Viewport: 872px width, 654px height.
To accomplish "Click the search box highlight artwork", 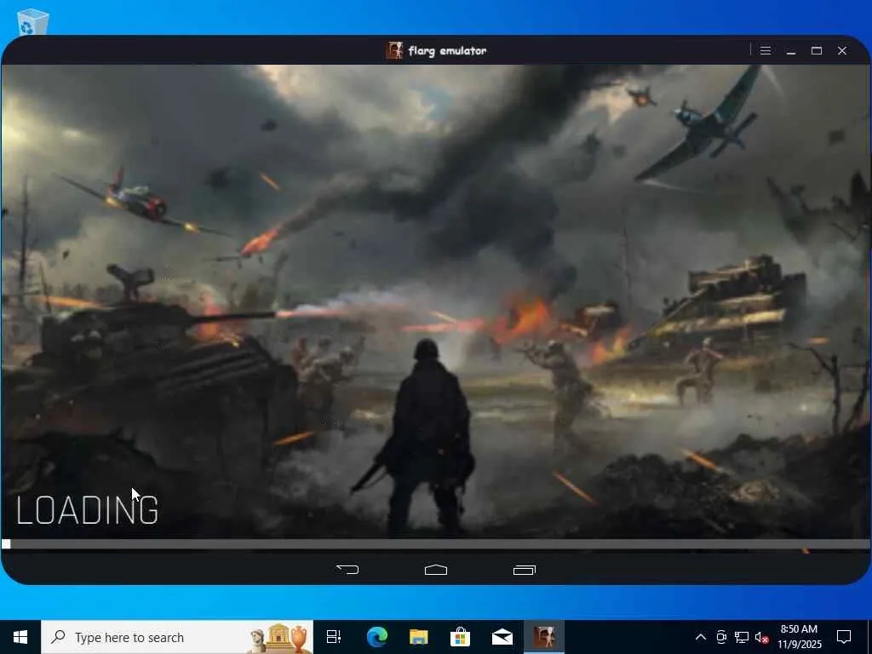I will point(279,638).
